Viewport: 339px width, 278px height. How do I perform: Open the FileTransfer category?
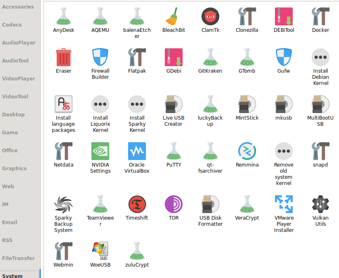point(18,258)
